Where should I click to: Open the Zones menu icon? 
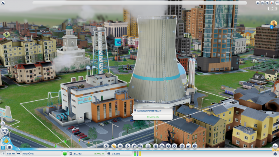coord(120,146)
